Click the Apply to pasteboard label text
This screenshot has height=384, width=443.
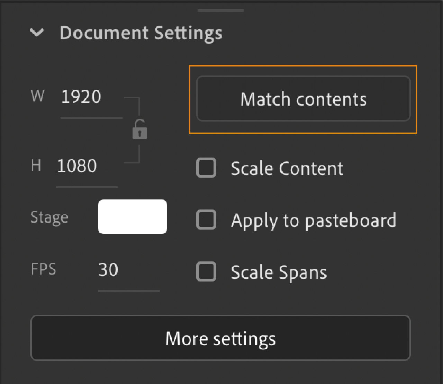pyautogui.click(x=314, y=221)
